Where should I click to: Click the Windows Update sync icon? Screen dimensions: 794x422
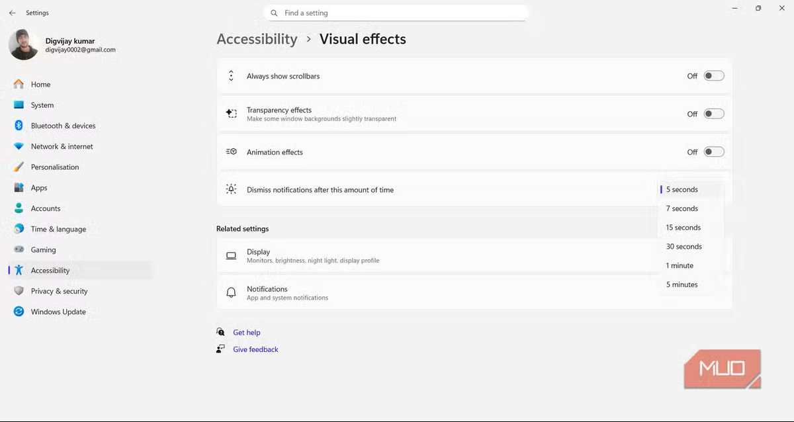pyautogui.click(x=19, y=312)
